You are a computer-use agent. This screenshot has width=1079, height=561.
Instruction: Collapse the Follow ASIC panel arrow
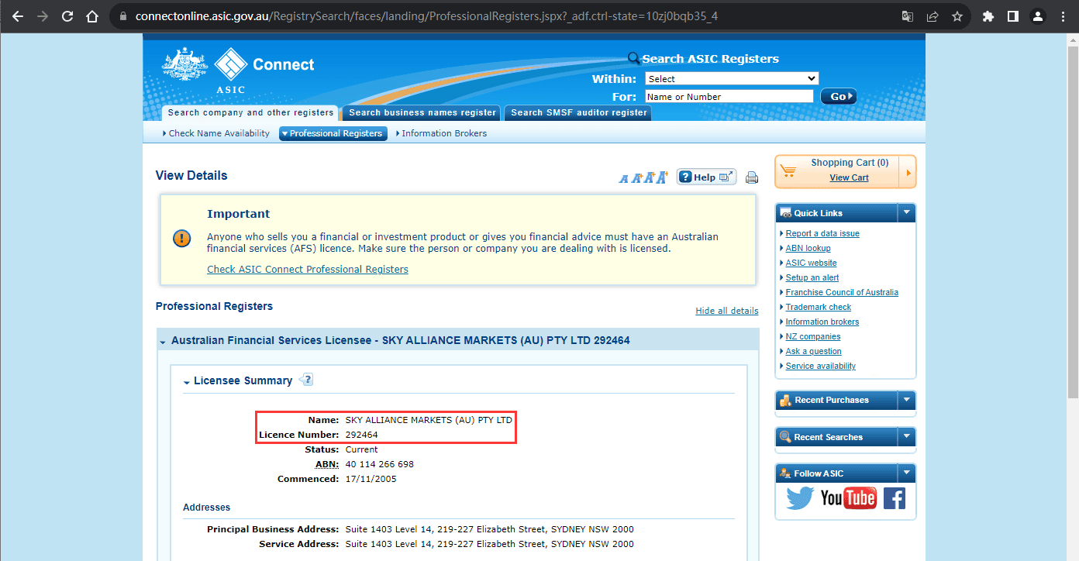click(906, 473)
